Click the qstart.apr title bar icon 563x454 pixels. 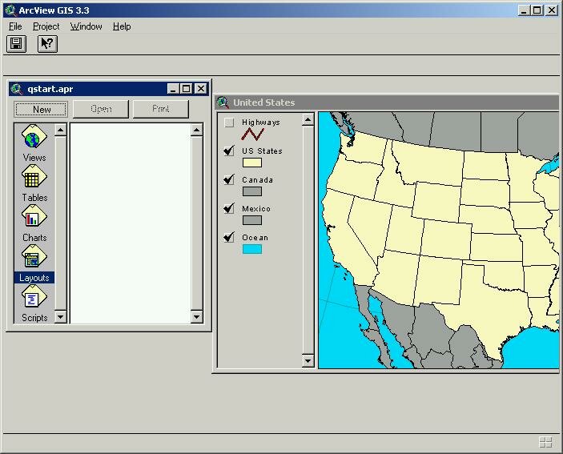click(x=17, y=89)
